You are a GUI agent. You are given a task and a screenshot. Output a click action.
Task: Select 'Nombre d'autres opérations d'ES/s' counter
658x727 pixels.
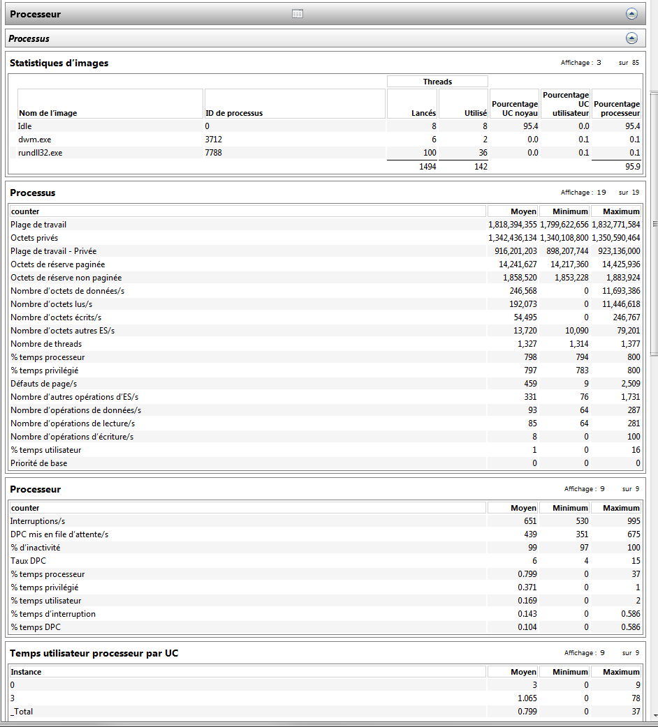pyautogui.click(x=326, y=397)
